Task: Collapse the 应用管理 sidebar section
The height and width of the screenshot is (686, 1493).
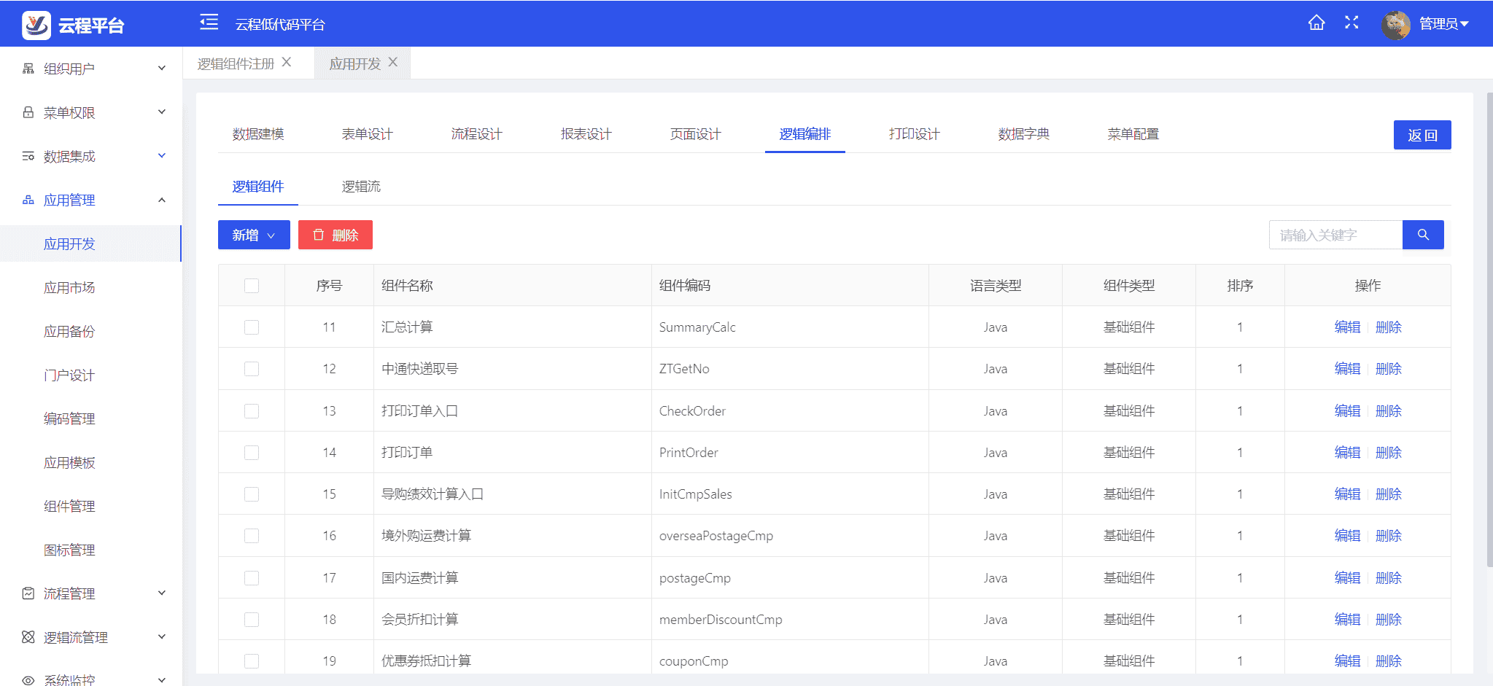Action: click(x=161, y=199)
